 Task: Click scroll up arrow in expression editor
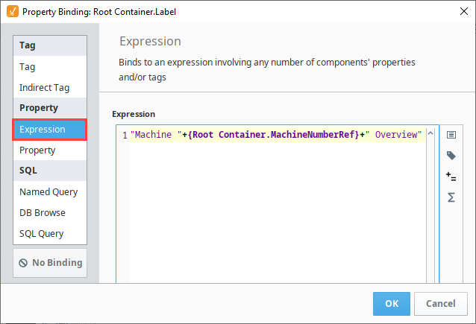point(430,133)
